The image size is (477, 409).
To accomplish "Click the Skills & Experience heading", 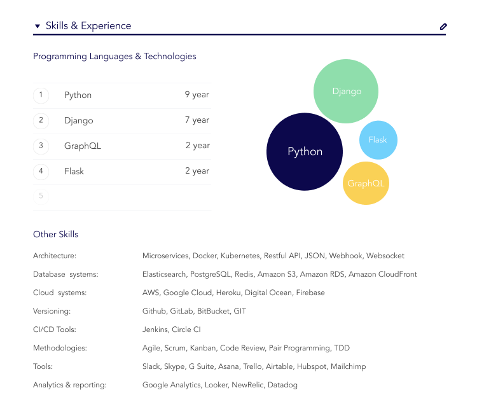I will [x=88, y=26].
